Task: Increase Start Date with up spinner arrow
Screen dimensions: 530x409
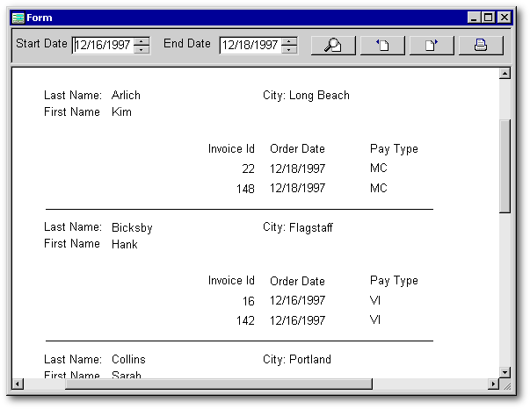Action: pyautogui.click(x=142, y=41)
